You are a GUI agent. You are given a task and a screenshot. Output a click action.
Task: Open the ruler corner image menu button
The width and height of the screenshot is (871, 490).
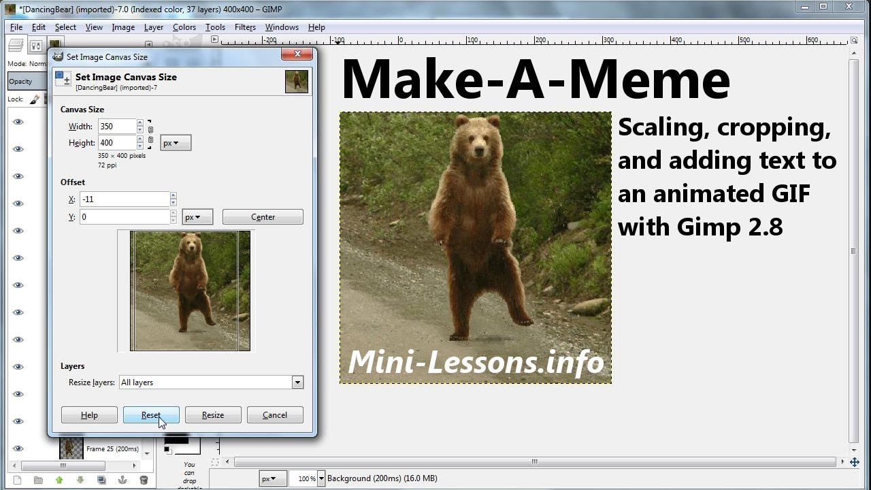(x=215, y=39)
